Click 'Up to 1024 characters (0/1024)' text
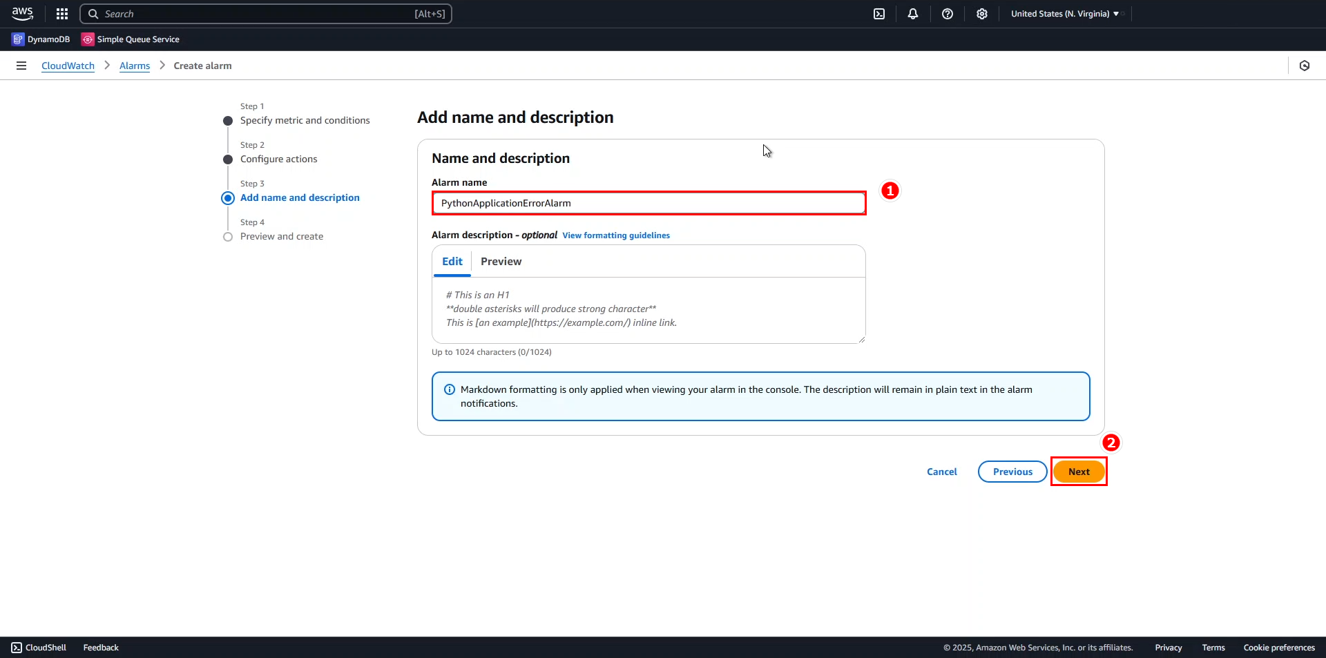This screenshot has width=1326, height=658. (x=492, y=352)
